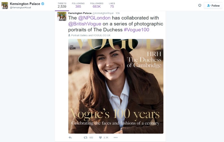The width and height of the screenshot is (224, 142).
Task: Click the verified badge next to Kensington Palace
Action: pos(43,3)
